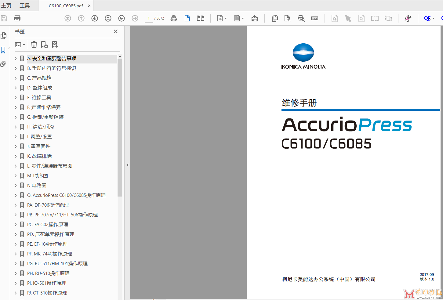Expand 'PD. 压花单元操作原理' bookmark chevron
This screenshot has width=443, height=300.
[16, 234]
